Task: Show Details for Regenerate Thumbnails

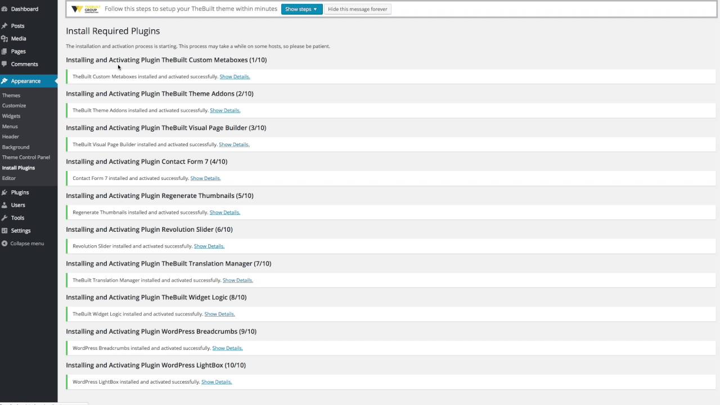Action: 225,213
